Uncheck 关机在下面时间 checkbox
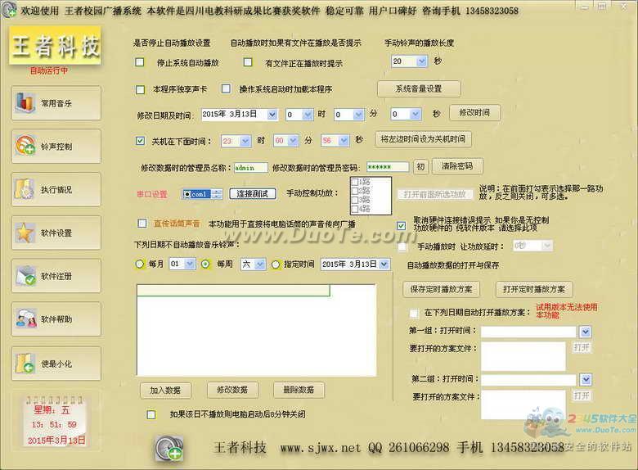The width and height of the screenshot is (638, 470). (140, 141)
